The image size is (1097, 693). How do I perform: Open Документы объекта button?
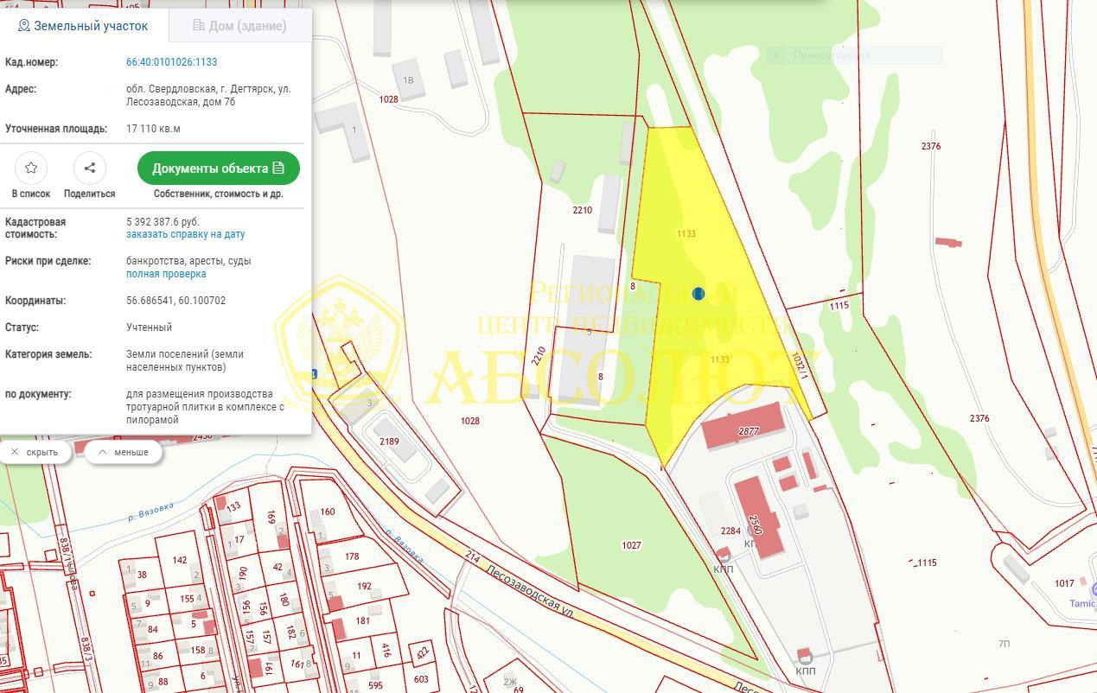point(219,168)
